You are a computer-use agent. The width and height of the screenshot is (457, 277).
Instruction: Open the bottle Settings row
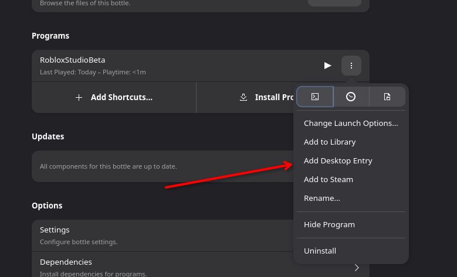pyautogui.click(x=163, y=235)
